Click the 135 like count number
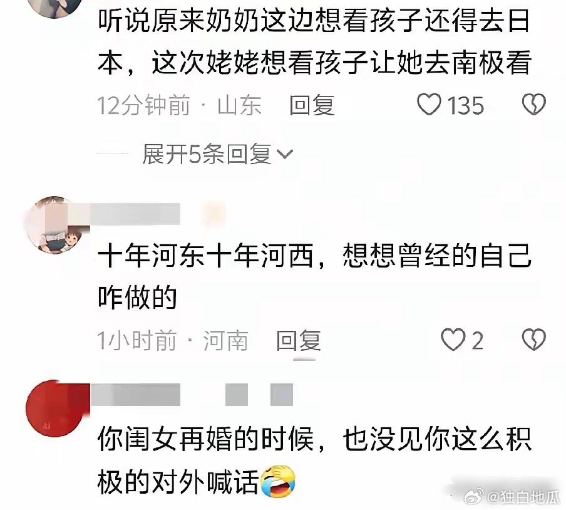566x510 pixels. 466,106
